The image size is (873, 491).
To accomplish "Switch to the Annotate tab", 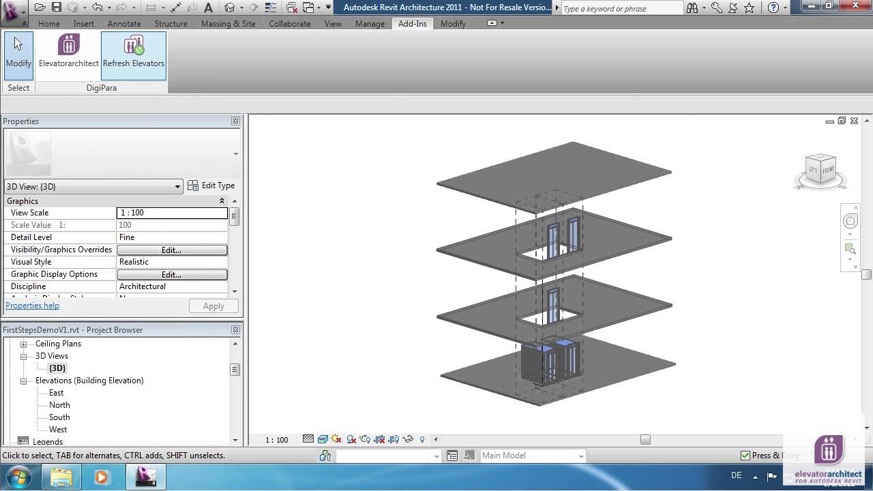I will 124,23.
